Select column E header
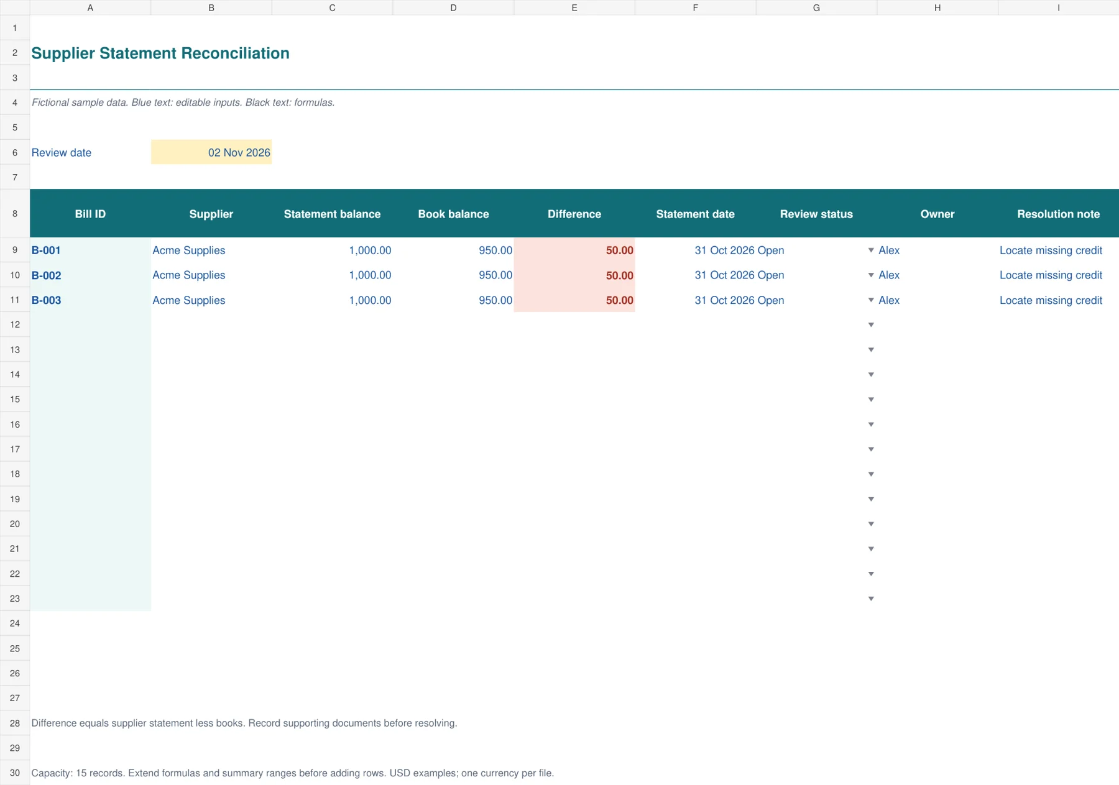The width and height of the screenshot is (1119, 785). [574, 7]
